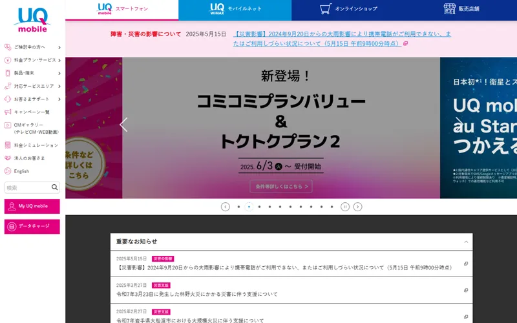
Task: Expand 製品・端末 submenu chevron
Action: 59,73
